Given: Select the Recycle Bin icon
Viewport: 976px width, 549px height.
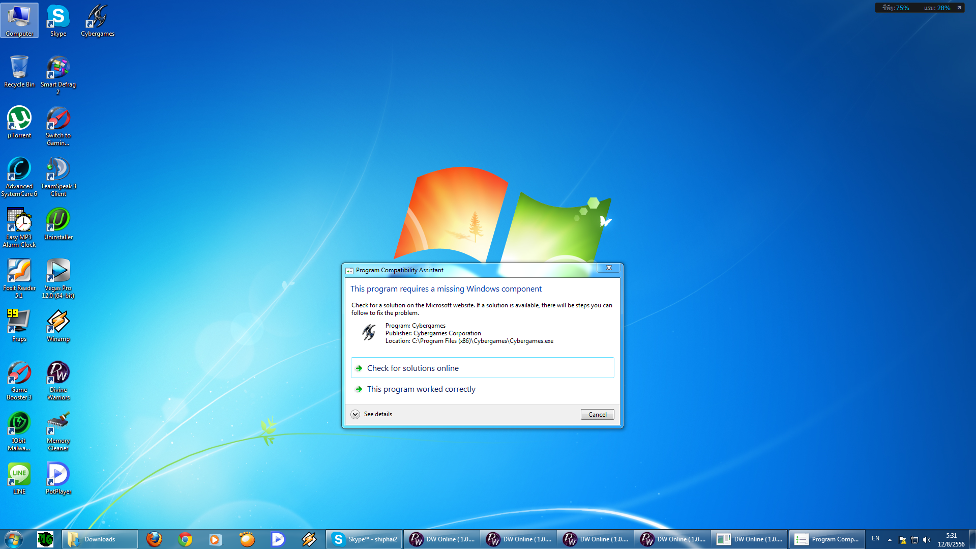Looking at the screenshot, I should (x=19, y=71).
